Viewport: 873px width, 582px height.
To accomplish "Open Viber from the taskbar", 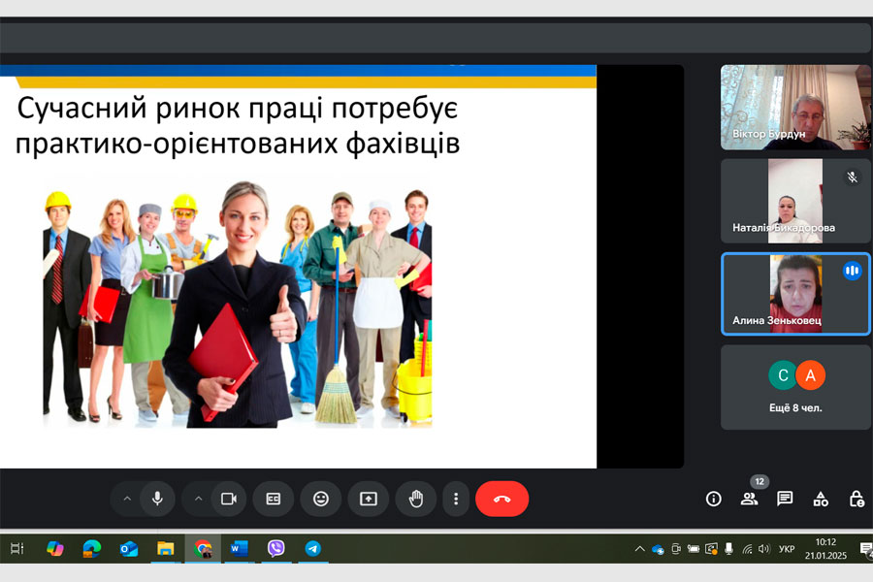I will coord(276,549).
